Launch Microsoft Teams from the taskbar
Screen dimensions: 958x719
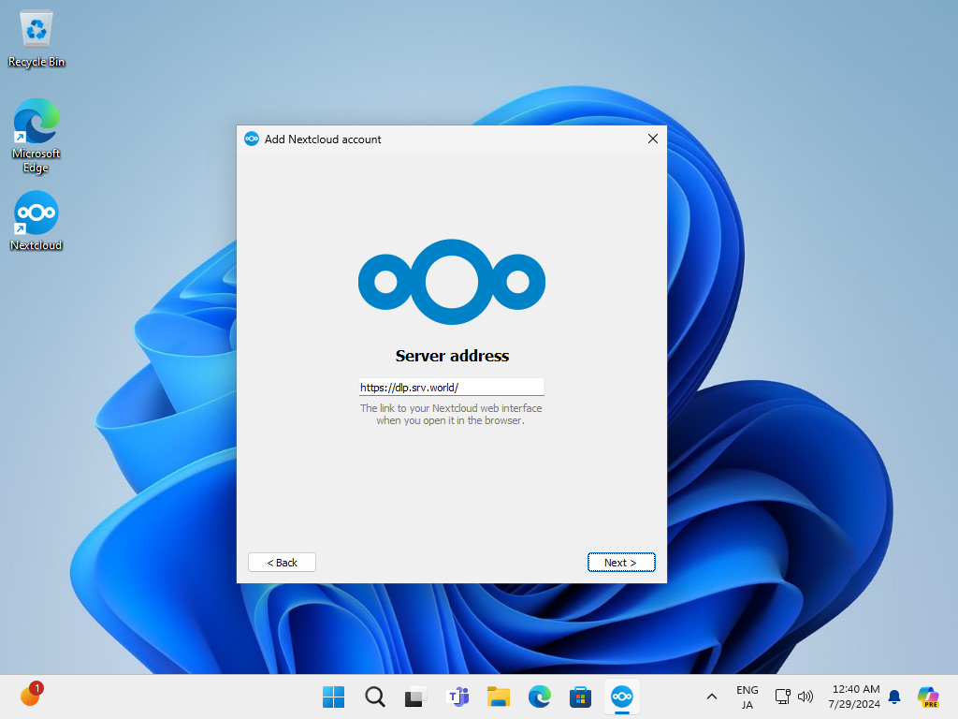pyautogui.click(x=457, y=697)
